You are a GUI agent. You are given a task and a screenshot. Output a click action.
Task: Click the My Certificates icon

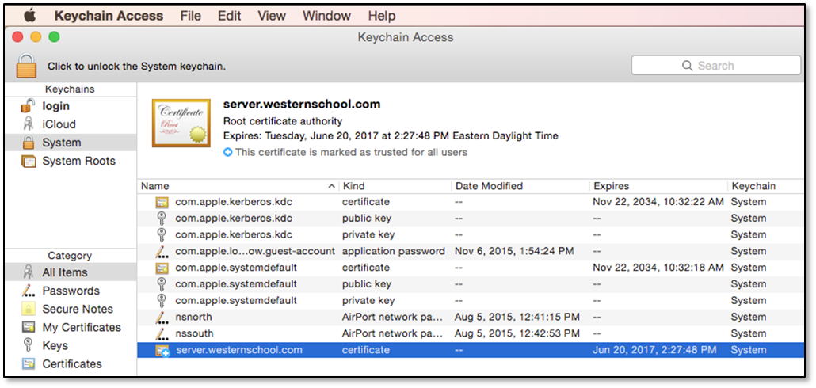click(28, 327)
